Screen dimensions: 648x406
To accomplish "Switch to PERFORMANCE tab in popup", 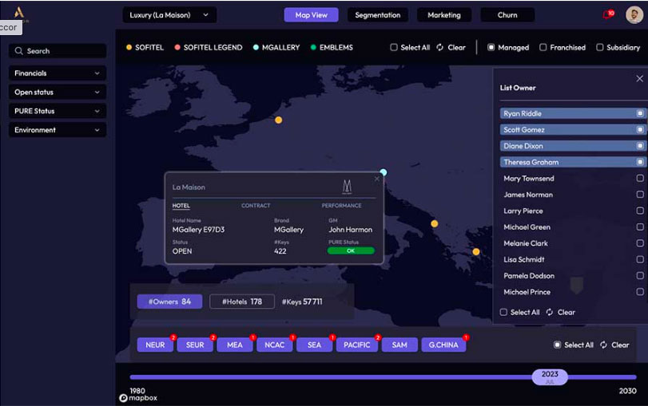I will [x=341, y=206].
